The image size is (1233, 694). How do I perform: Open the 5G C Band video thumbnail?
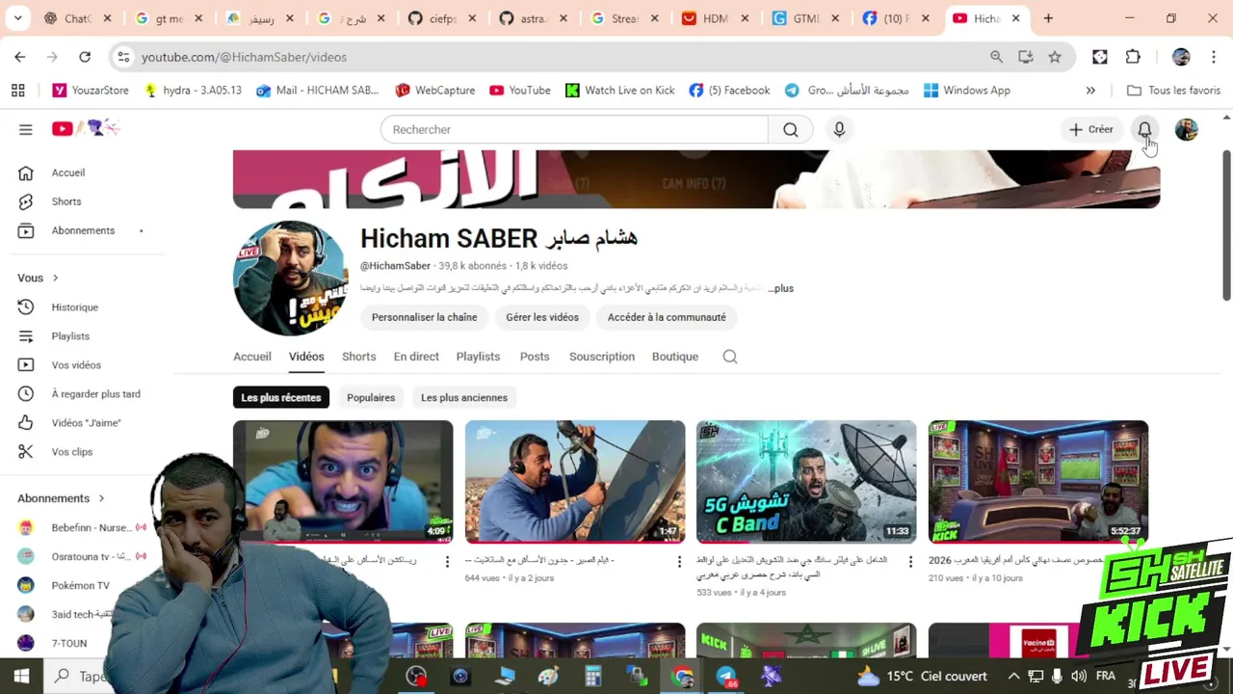pyautogui.click(x=806, y=482)
